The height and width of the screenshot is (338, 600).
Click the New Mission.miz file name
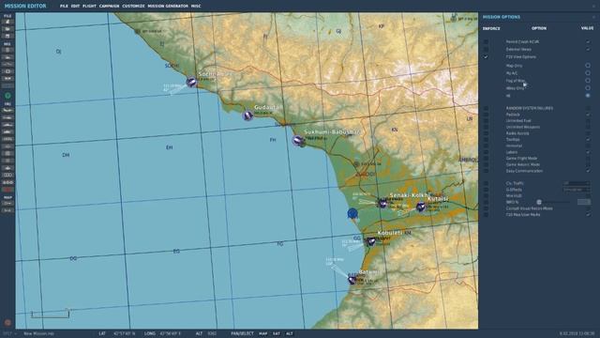pyautogui.click(x=38, y=334)
